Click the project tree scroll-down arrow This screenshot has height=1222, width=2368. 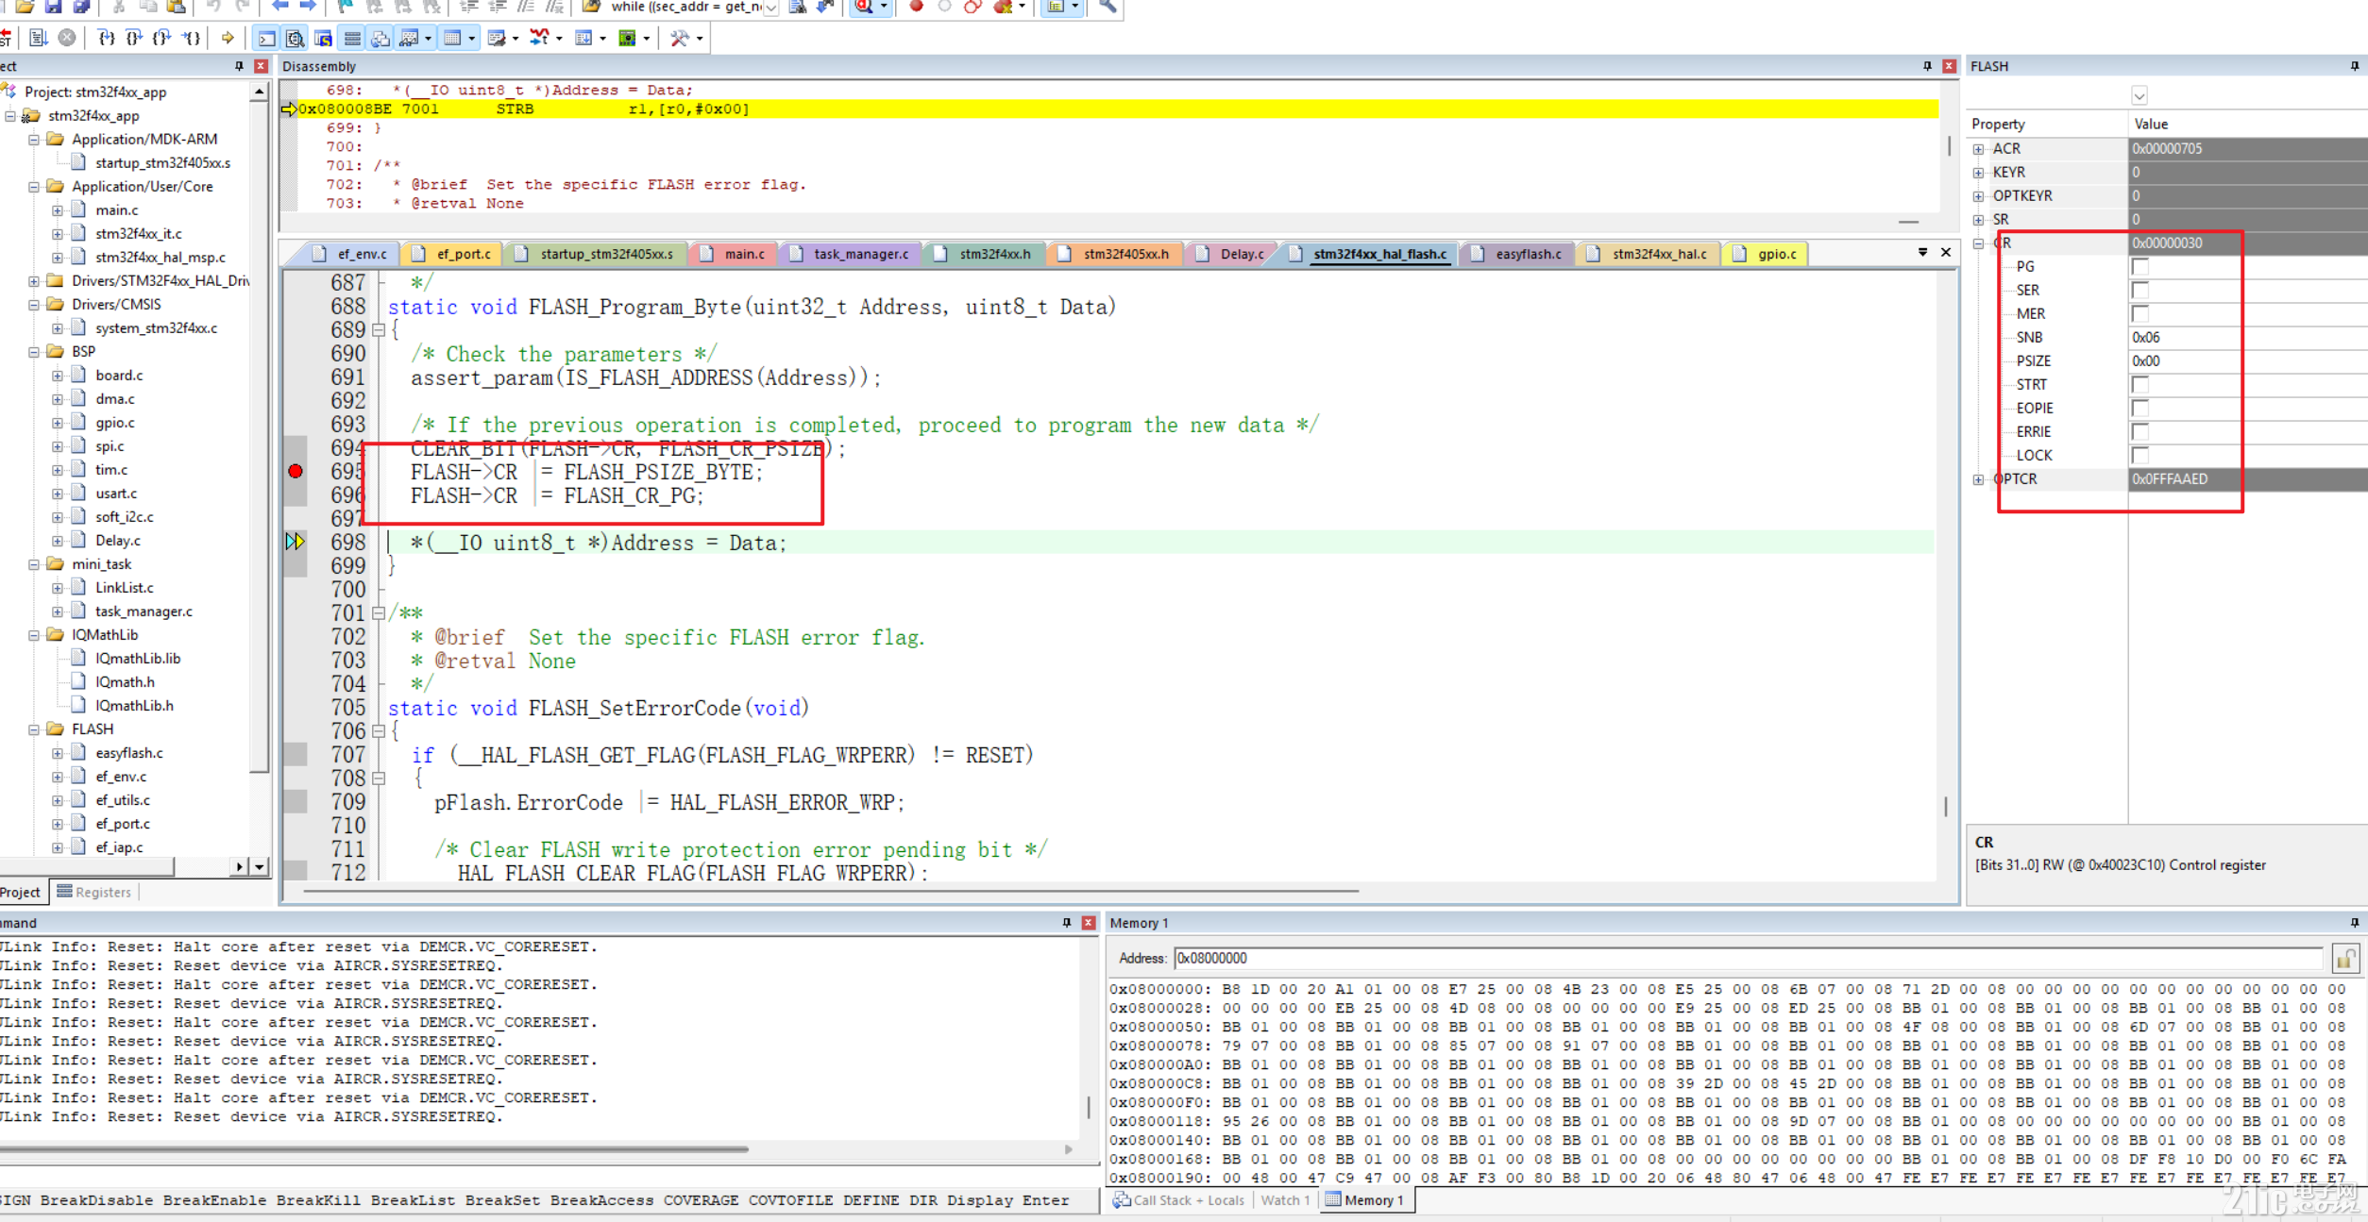tap(260, 866)
